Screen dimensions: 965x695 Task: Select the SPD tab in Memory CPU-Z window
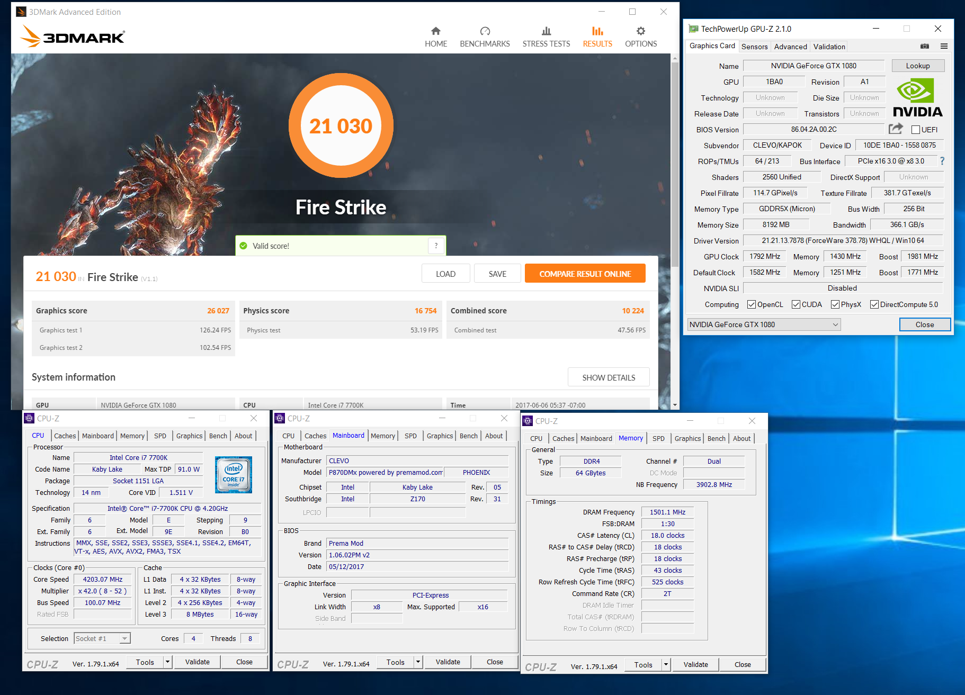(x=658, y=438)
